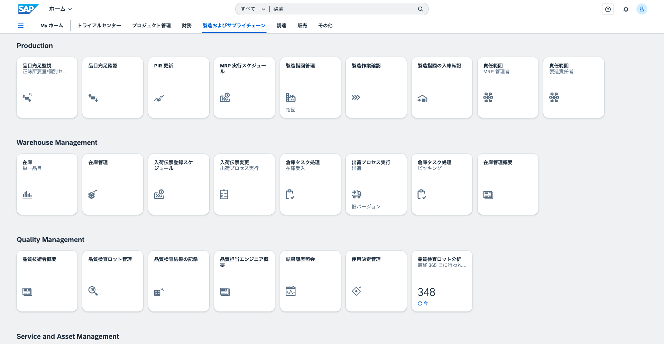
Task: Open the ホーム dropdown menu
Action: pos(61,9)
